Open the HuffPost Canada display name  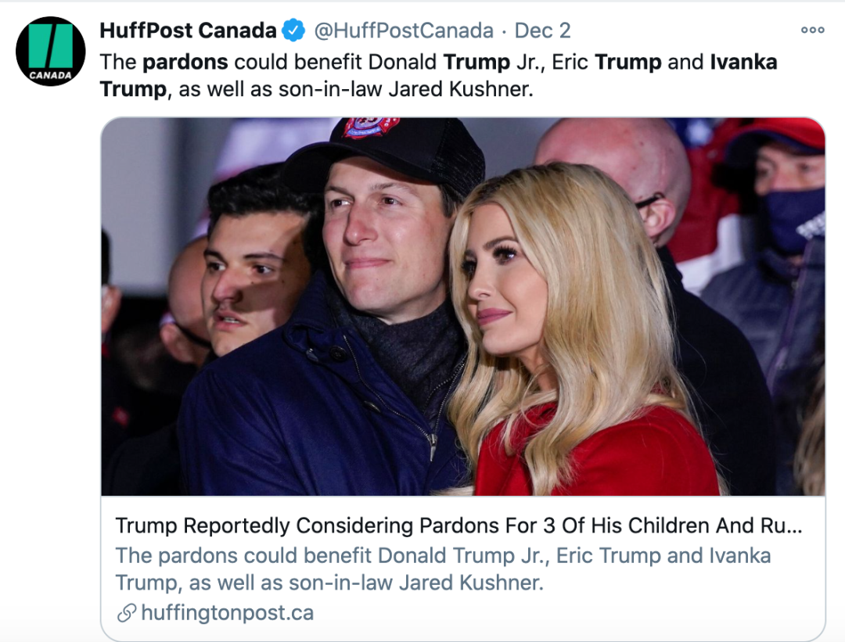[188, 30]
